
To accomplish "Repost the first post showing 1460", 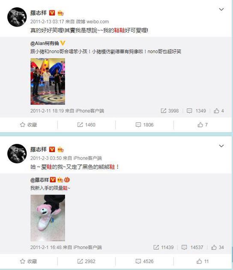I will [86, 125].
